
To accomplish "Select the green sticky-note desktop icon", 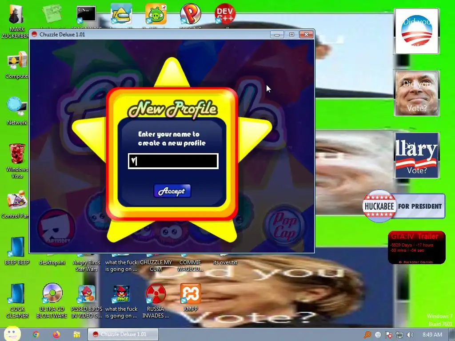I will 52,14.
